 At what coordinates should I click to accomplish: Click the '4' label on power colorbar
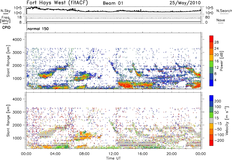[215, 80]
